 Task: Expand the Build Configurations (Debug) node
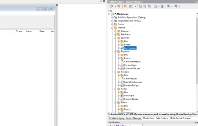tap(112, 17)
